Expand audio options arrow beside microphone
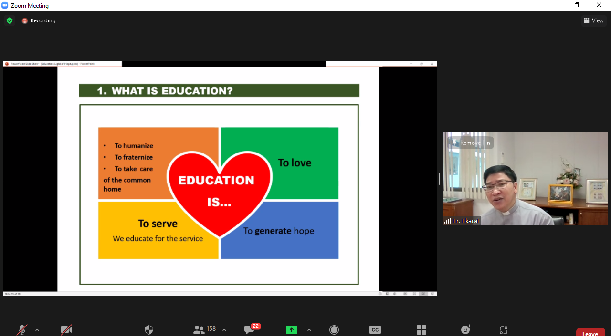This screenshot has height=336, width=611. (x=37, y=330)
